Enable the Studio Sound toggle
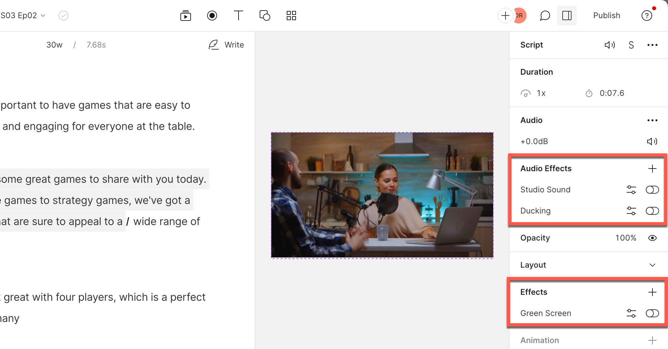 point(652,189)
